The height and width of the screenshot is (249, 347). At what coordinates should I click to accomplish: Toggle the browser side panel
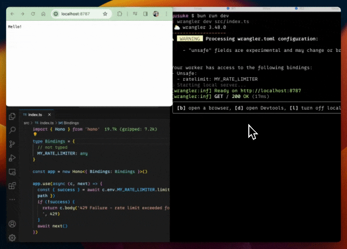pos(145,14)
